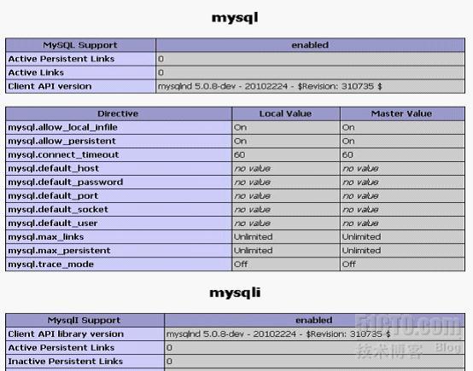473x371 pixels.
Task: Select the mysql.default_port directive name
Action: [53, 196]
